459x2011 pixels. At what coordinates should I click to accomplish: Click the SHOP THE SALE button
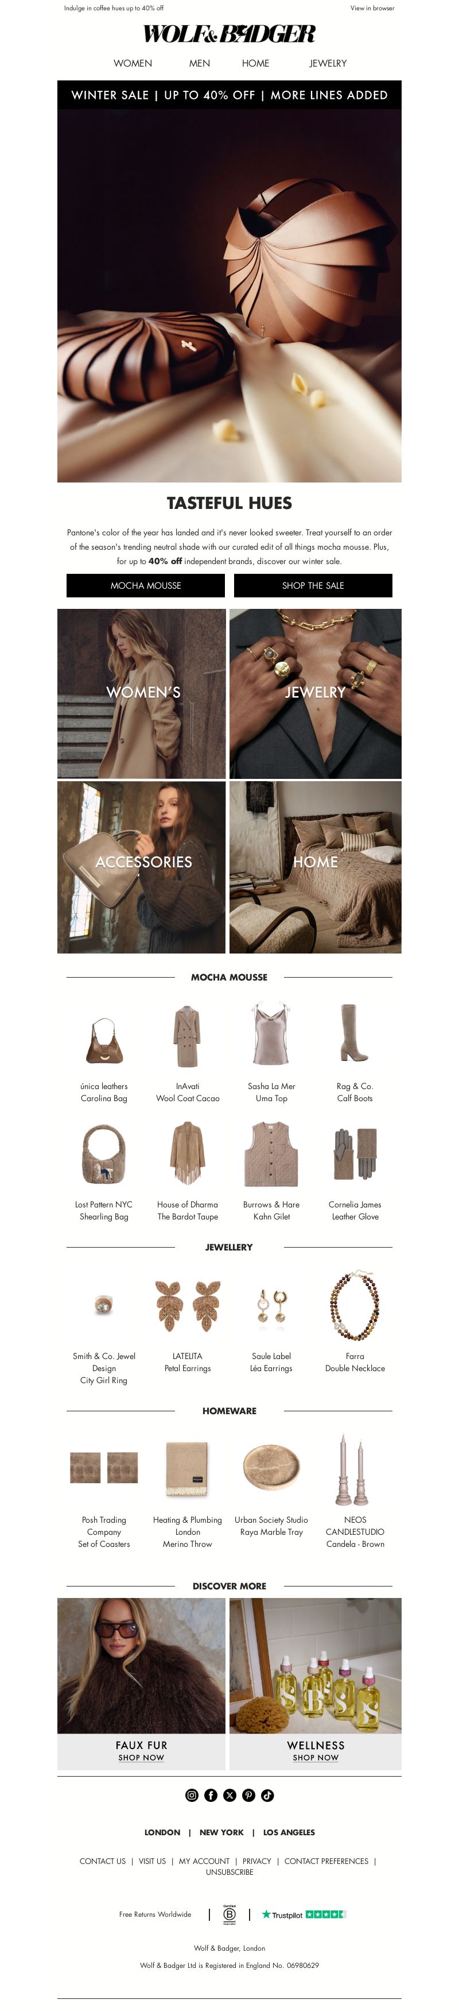[x=313, y=585]
